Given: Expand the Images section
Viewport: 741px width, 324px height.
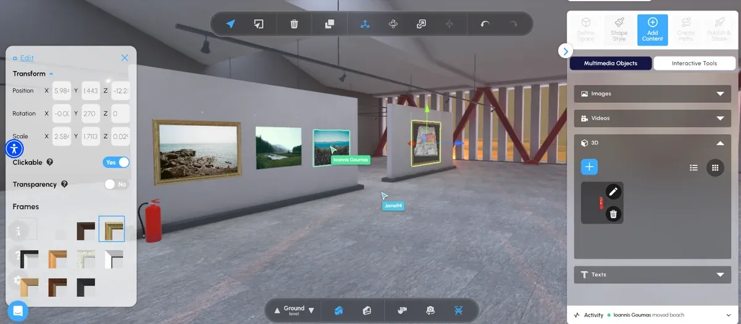Looking at the screenshot, I should tap(653, 94).
